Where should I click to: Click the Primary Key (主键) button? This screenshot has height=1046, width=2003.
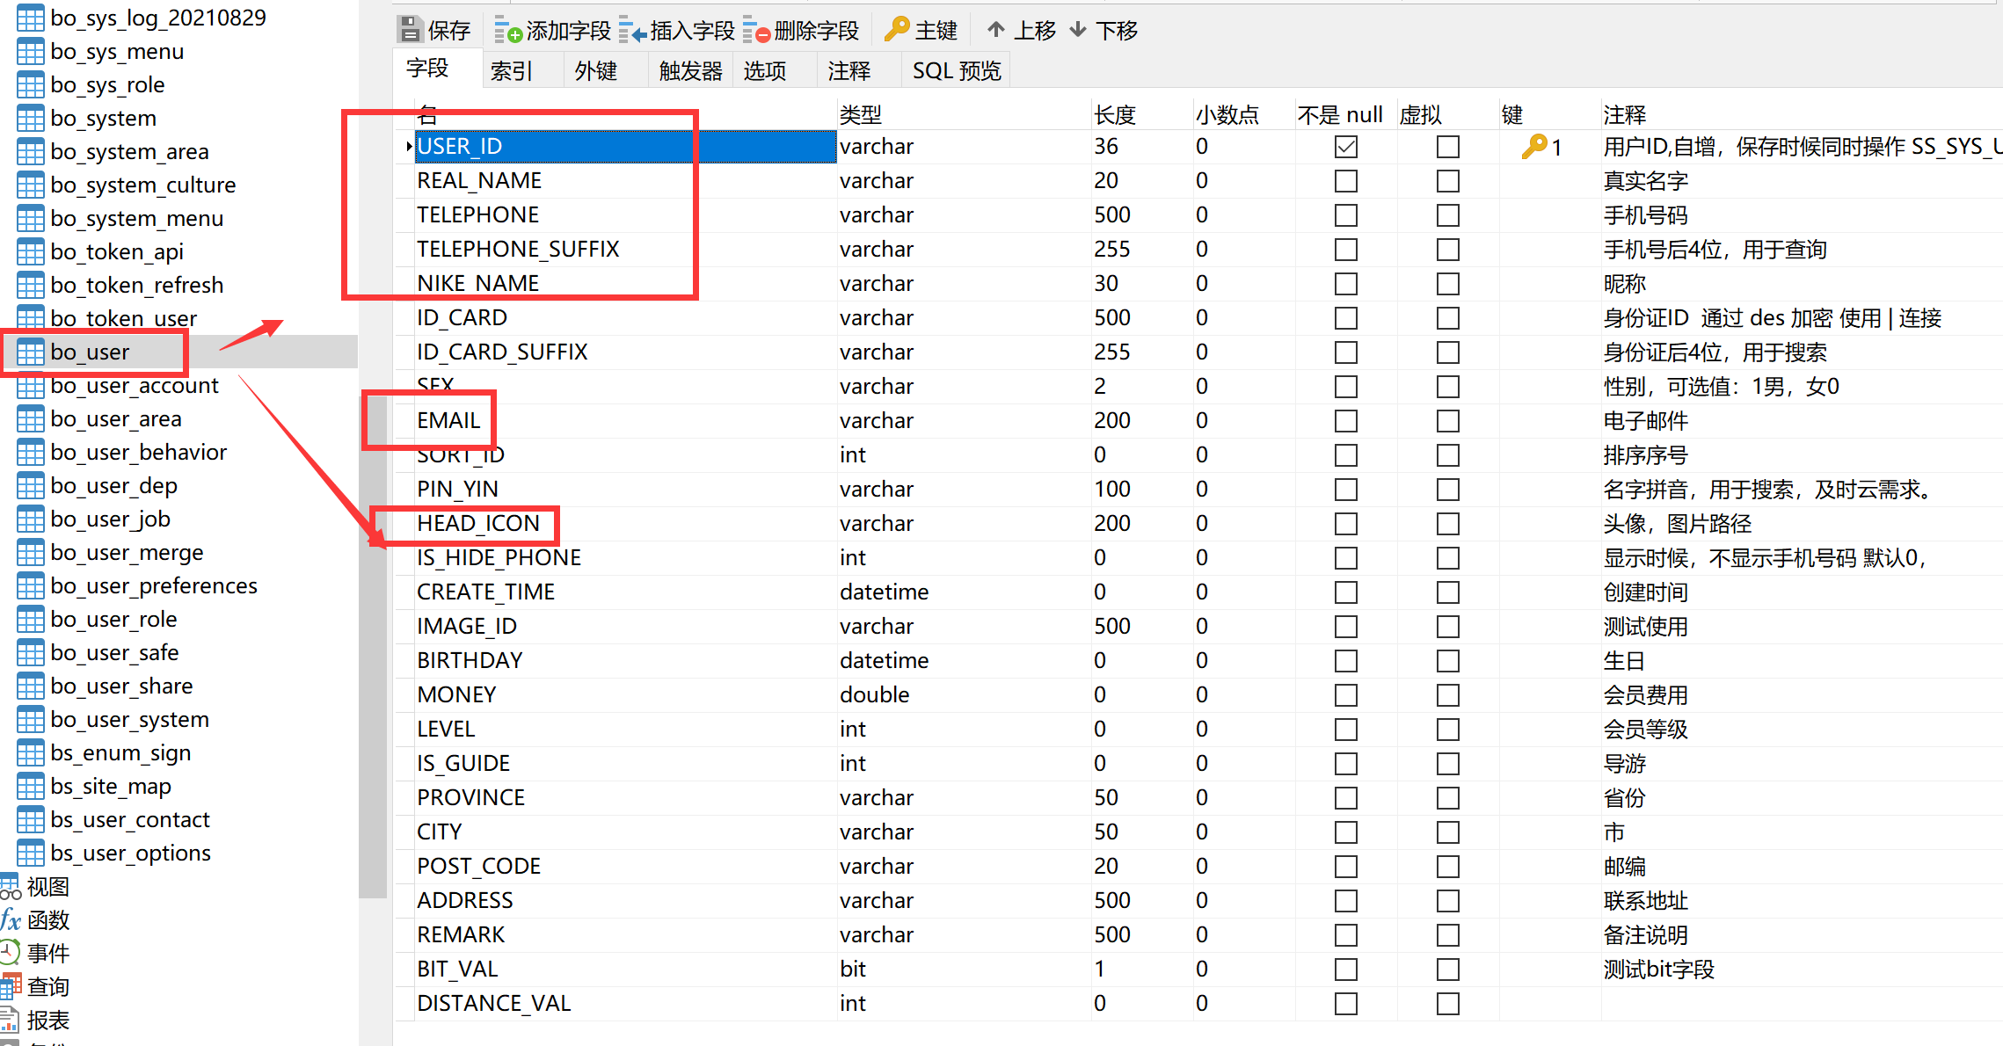point(921,31)
